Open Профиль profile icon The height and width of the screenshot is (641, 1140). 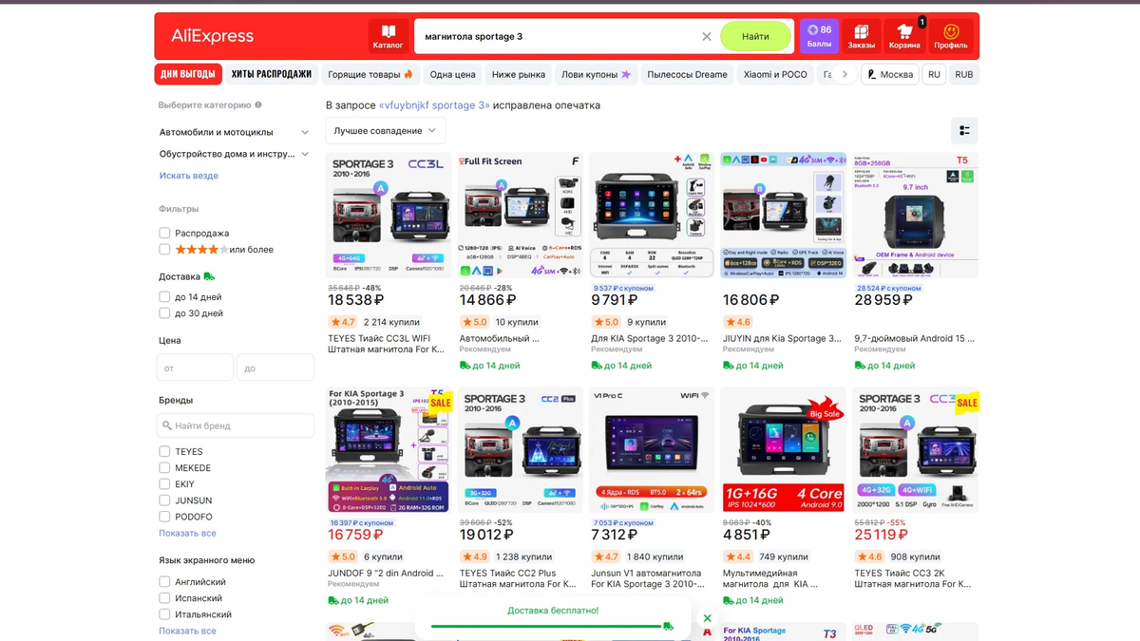pyautogui.click(x=951, y=36)
